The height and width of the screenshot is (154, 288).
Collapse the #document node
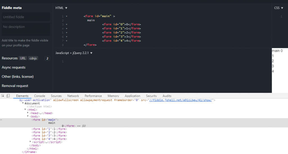[x=23, y=103]
